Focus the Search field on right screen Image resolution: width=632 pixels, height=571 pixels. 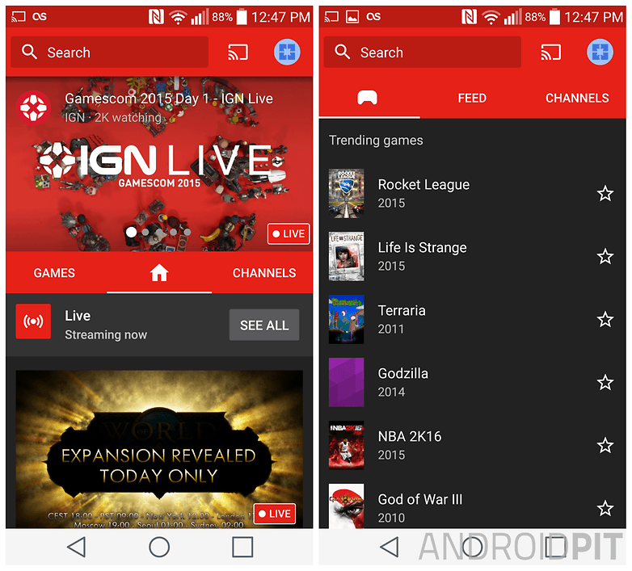click(x=422, y=52)
